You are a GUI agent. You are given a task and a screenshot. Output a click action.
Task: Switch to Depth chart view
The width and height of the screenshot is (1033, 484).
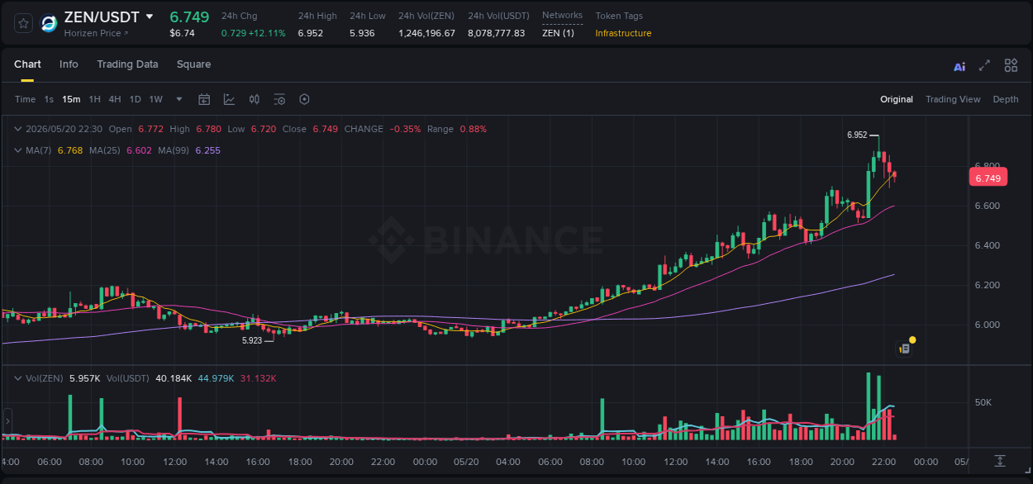1006,99
